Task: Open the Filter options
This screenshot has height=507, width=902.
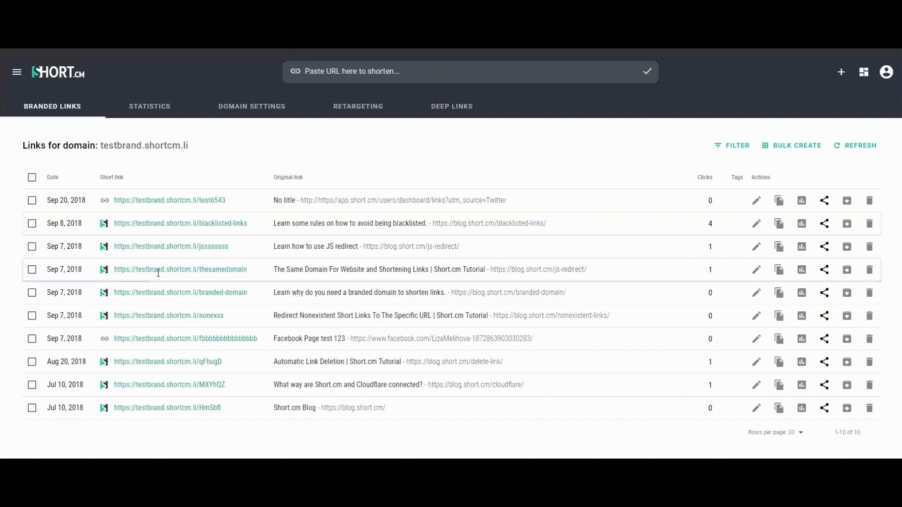Action: click(732, 146)
